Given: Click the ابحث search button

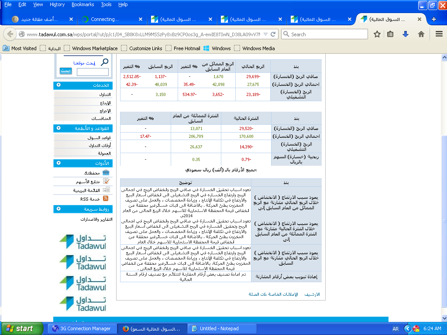Looking at the screenshot, I should 65,71.
